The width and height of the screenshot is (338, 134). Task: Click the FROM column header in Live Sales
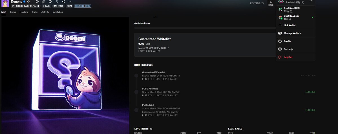(292, 133)
